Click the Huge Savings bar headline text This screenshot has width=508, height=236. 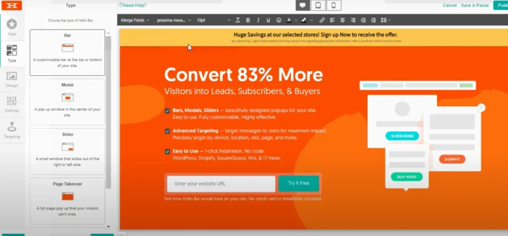315,35
